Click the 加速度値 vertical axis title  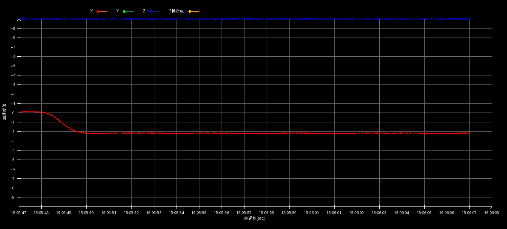coord(5,112)
